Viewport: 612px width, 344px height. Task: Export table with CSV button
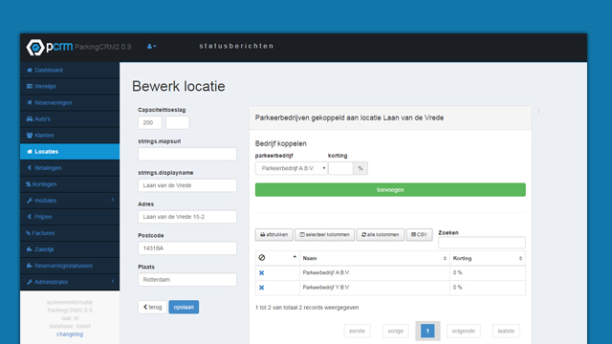coord(419,235)
